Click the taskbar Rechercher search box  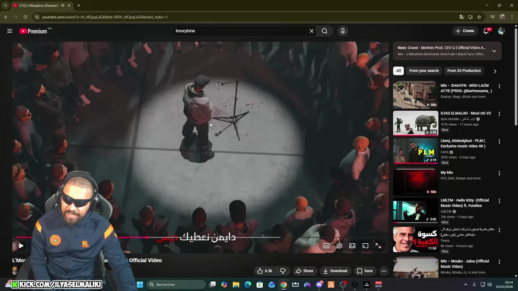tap(176, 285)
